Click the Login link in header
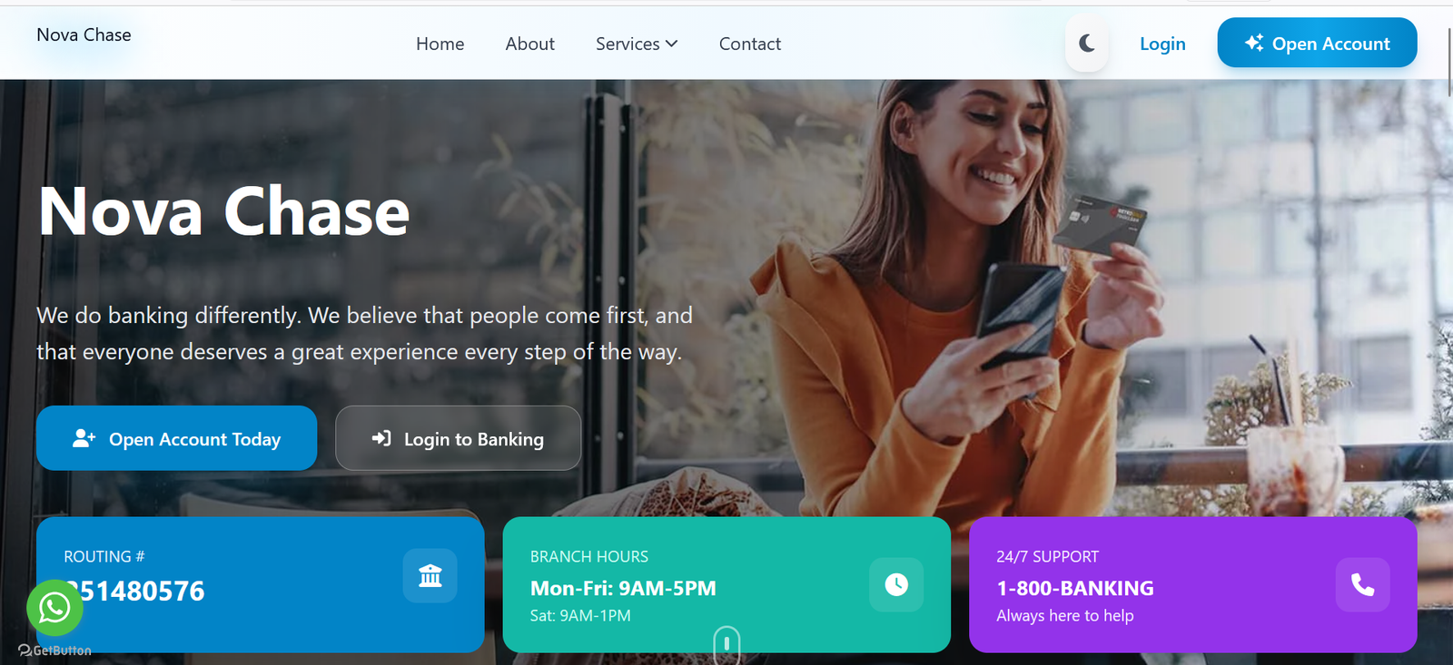Viewport: 1453px width, 665px height. pyautogui.click(x=1162, y=44)
